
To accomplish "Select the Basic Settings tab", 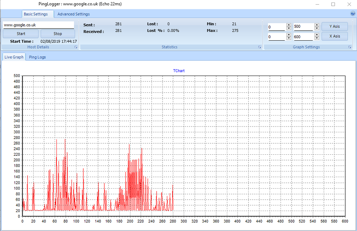I will click(x=36, y=14).
